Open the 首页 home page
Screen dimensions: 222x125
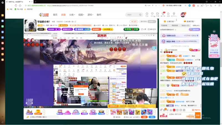tap(55, 15)
